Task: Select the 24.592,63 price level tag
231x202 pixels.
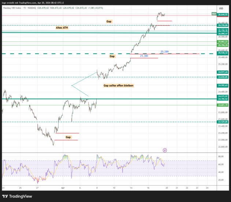Action: [x=223, y=86]
